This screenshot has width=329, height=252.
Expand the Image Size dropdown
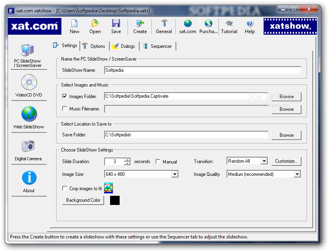pos(175,174)
